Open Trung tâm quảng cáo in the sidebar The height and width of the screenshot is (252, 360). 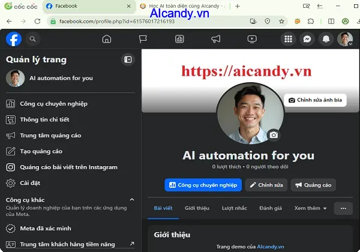coord(70,136)
